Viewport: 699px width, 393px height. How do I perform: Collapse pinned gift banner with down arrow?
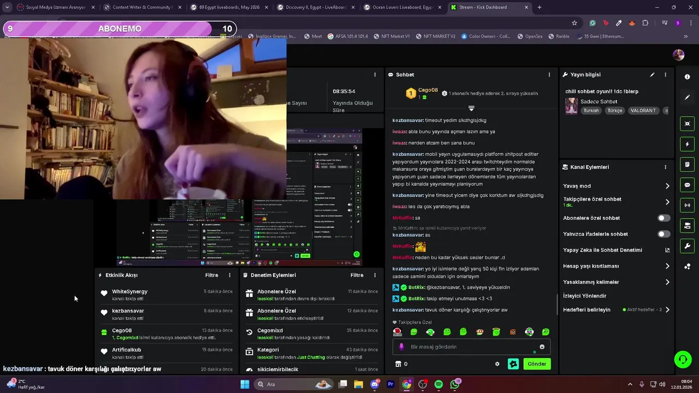pyautogui.click(x=471, y=108)
